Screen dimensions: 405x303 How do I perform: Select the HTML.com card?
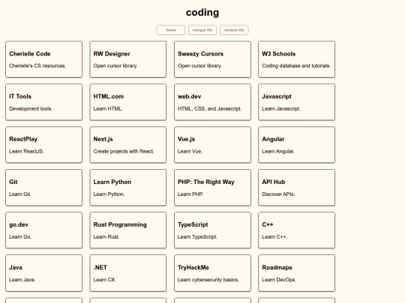(128, 102)
